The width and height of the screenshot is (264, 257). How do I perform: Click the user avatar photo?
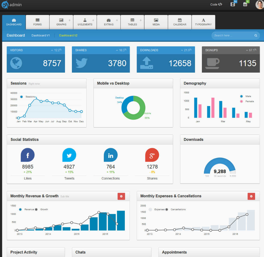(259, 5)
